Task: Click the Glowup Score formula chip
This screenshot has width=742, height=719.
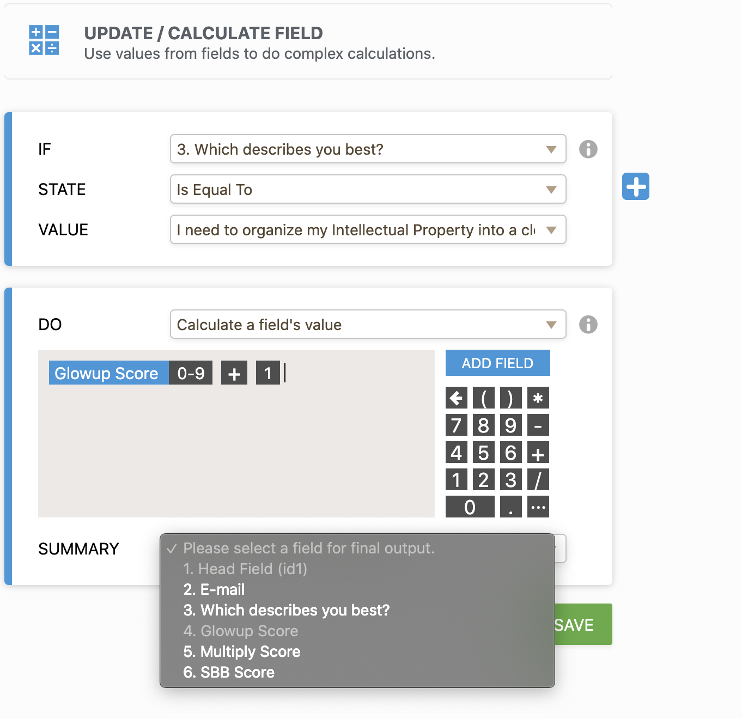Action: tap(107, 373)
